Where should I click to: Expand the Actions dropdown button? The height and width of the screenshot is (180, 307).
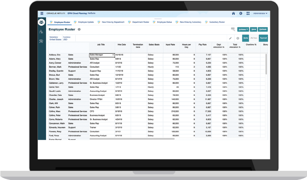point(243,29)
